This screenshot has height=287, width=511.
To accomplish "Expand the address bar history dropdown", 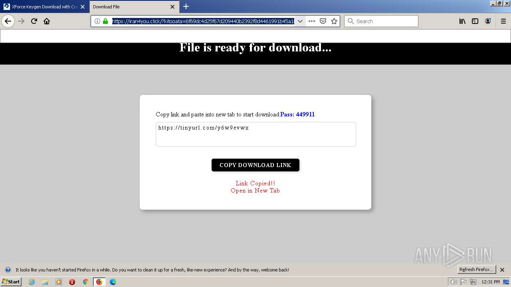I will click(x=300, y=21).
